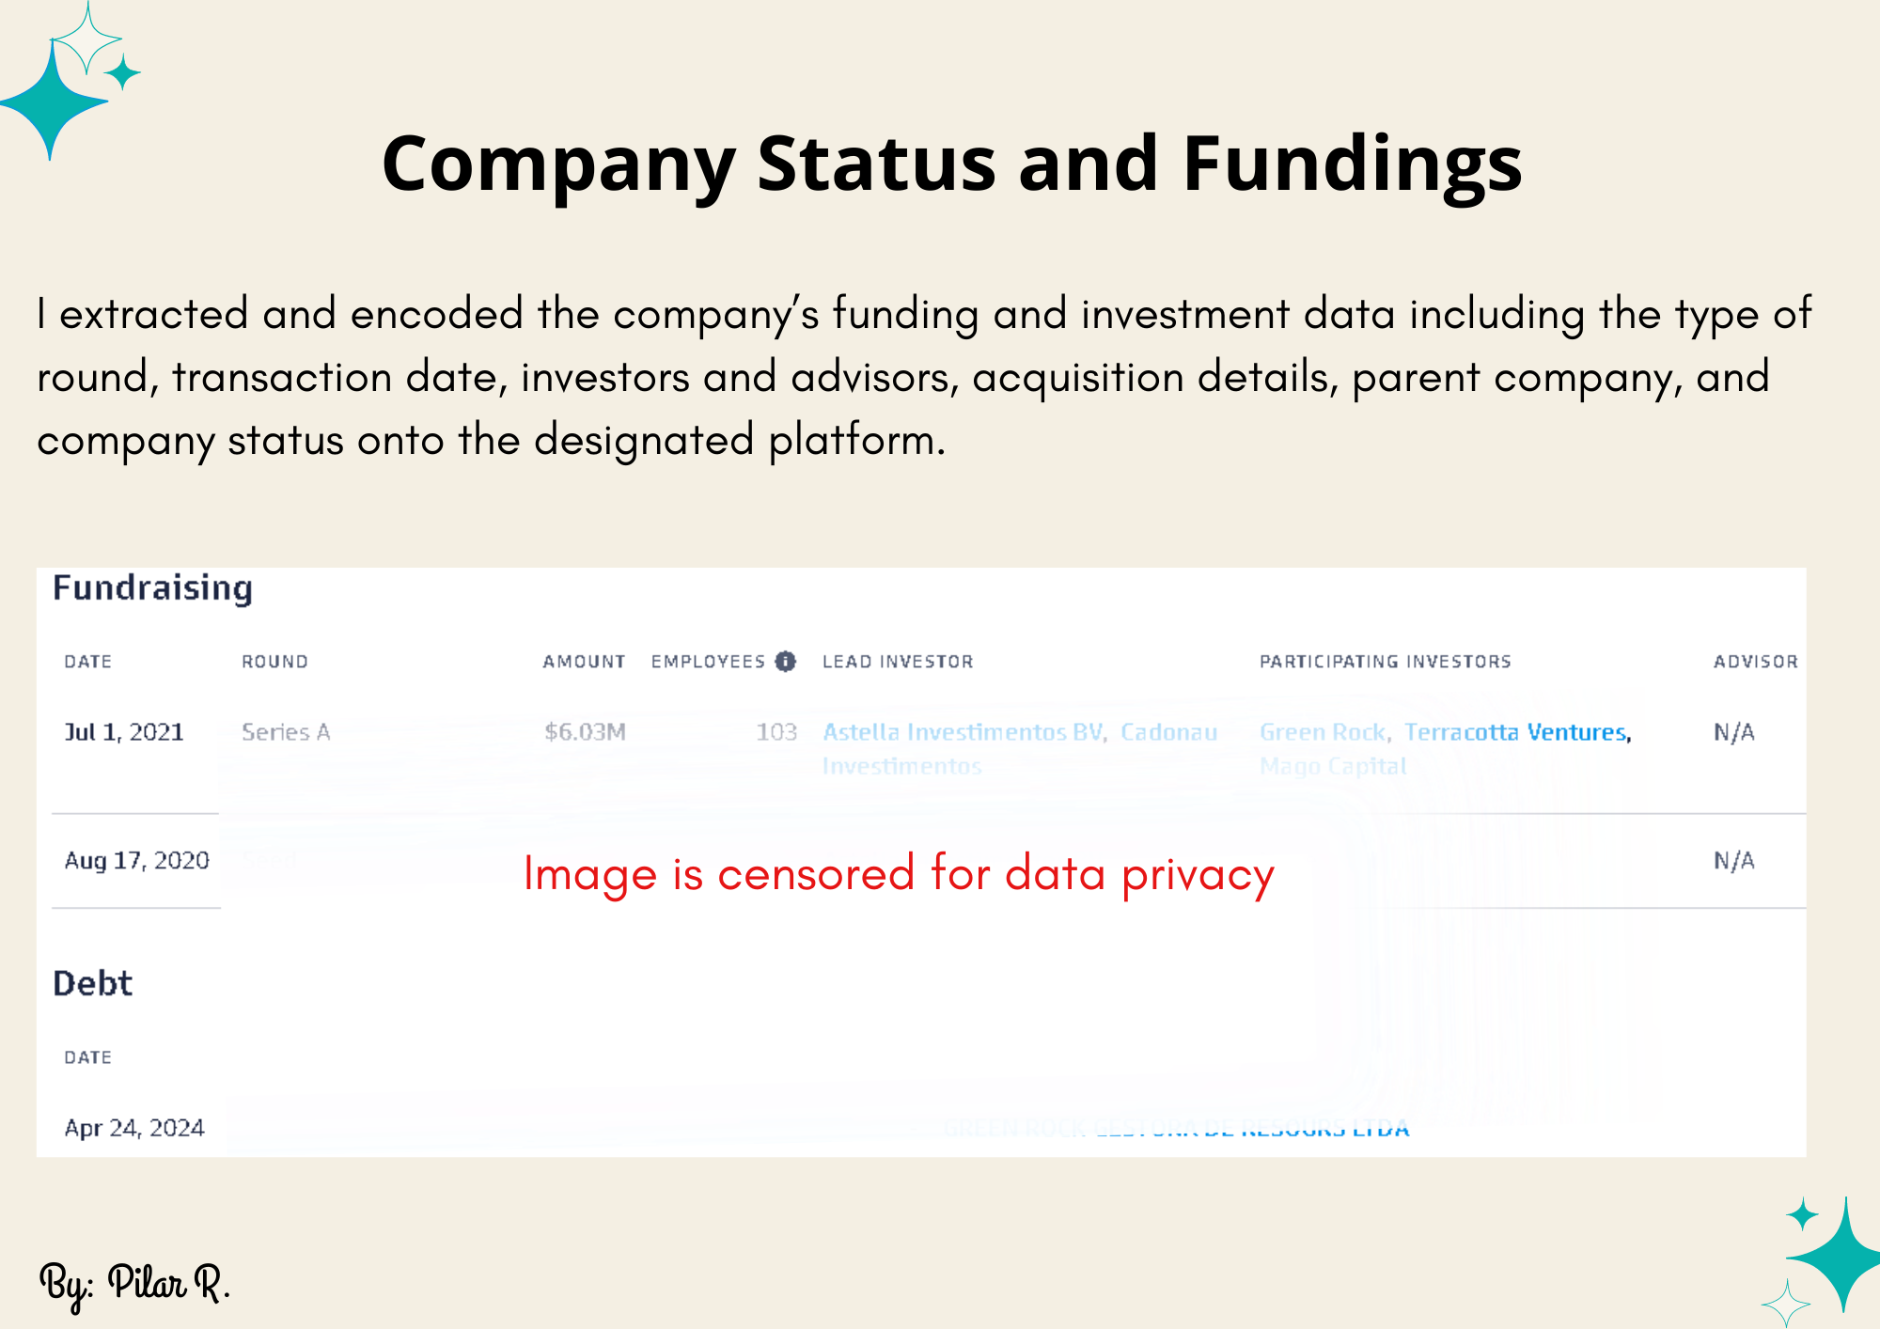This screenshot has height=1329, width=1880.
Task: Click the PARTICIPATING INVESTORS column header
Action: click(1385, 662)
